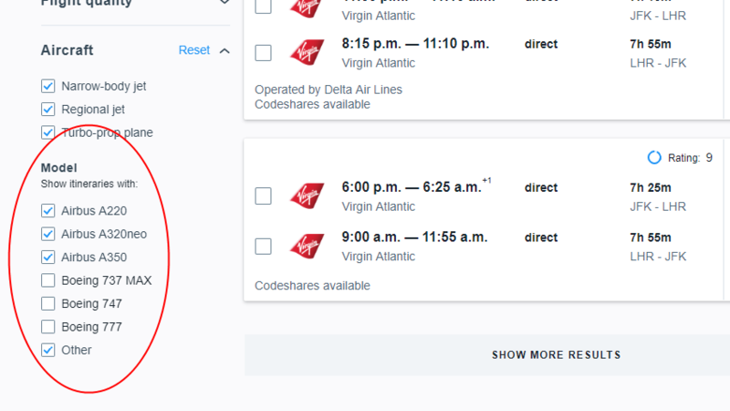Screen dimensions: 730x411
Task: Select the 8:15 p.m. LHR-JFK flight checkbox
Action: click(263, 53)
